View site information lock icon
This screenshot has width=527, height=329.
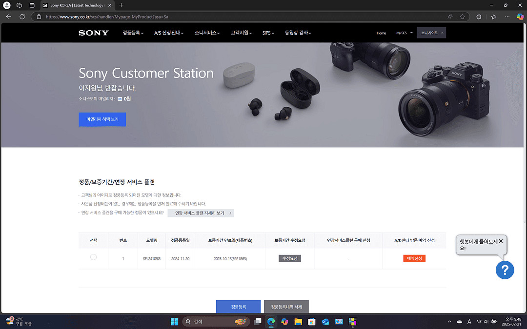[x=39, y=17]
